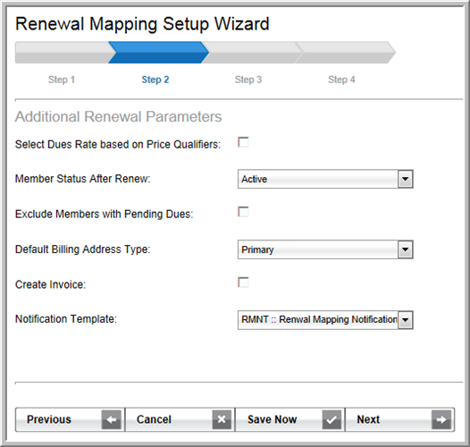Open Member Status After Renew dropdown arrow

tap(406, 179)
